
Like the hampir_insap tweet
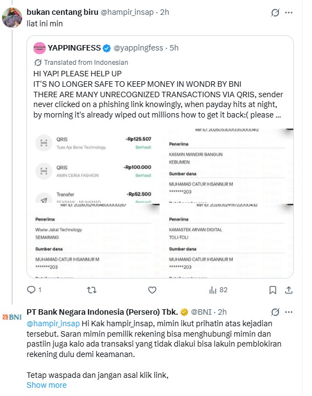pyautogui.click(x=152, y=290)
